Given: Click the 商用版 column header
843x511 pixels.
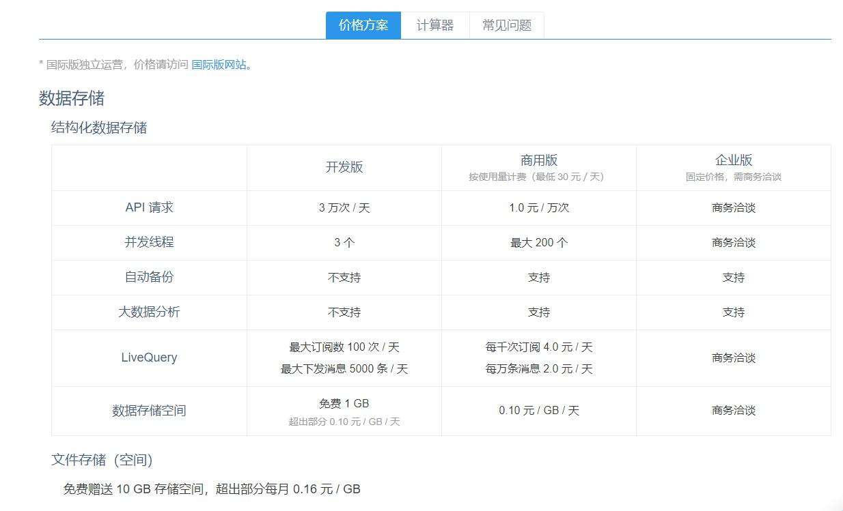Looking at the screenshot, I should tap(539, 162).
